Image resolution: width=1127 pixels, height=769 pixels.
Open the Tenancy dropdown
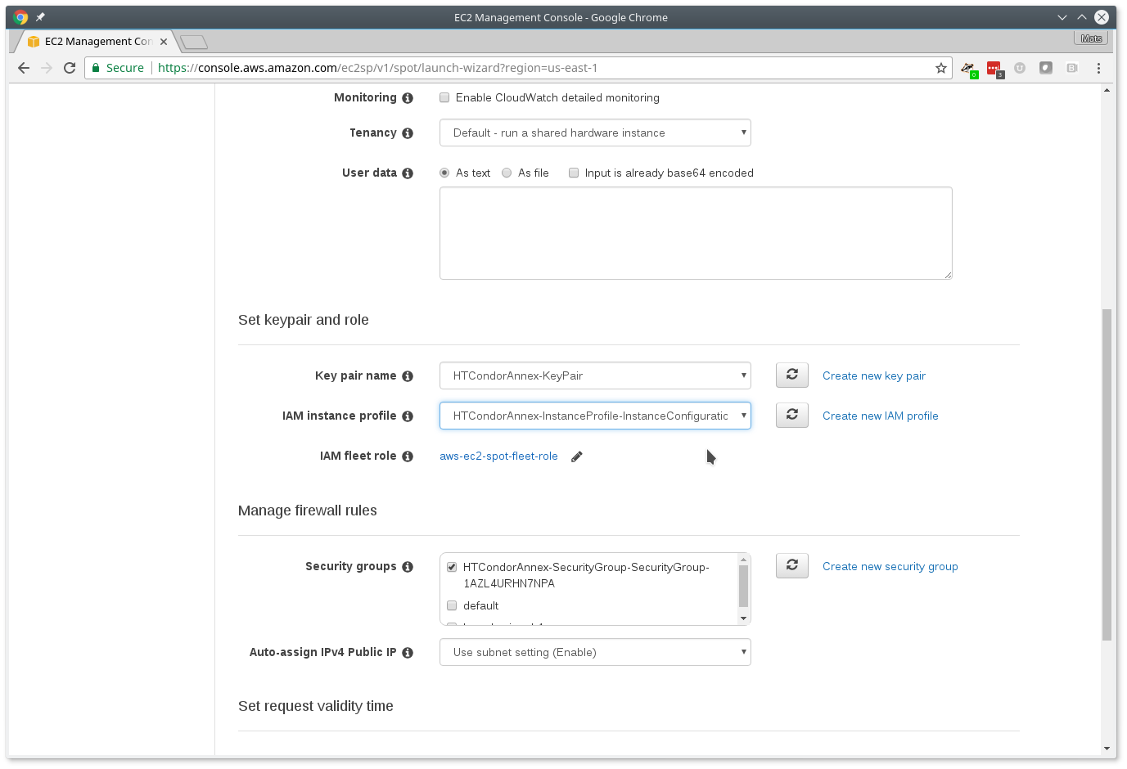(595, 133)
